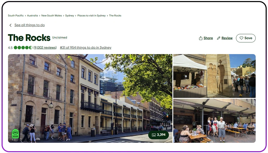Screen dimensions: 268x153
Task: Click See all things to do
Action: pyautogui.click(x=30, y=25)
